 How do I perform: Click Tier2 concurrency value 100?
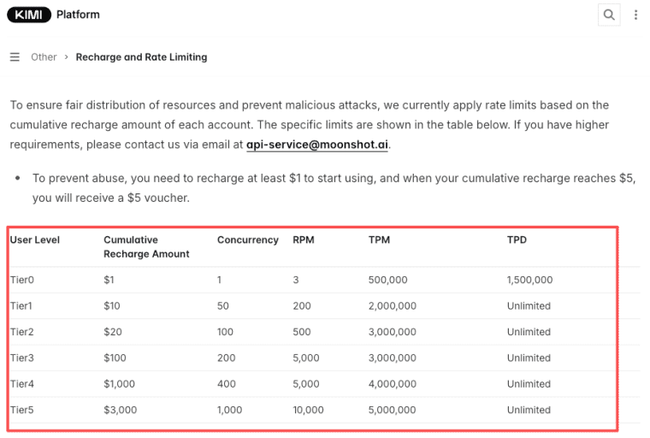coord(226,332)
